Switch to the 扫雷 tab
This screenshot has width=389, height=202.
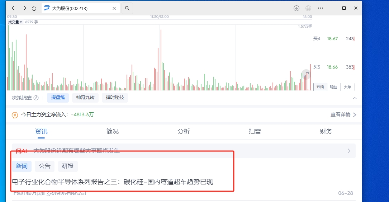(255, 131)
